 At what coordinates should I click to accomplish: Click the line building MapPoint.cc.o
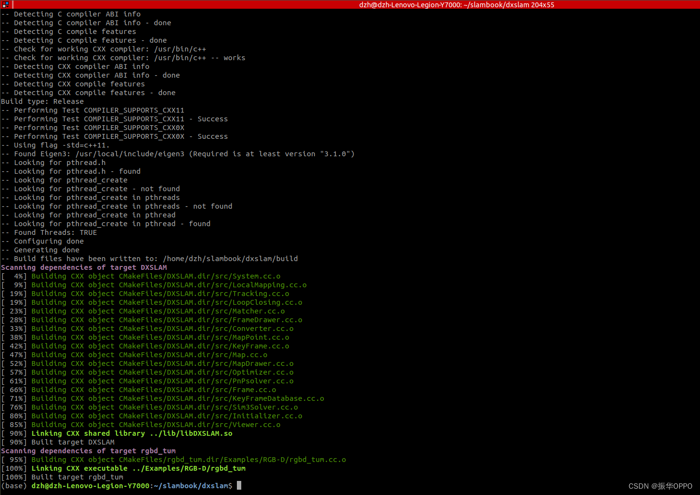[x=145, y=337]
